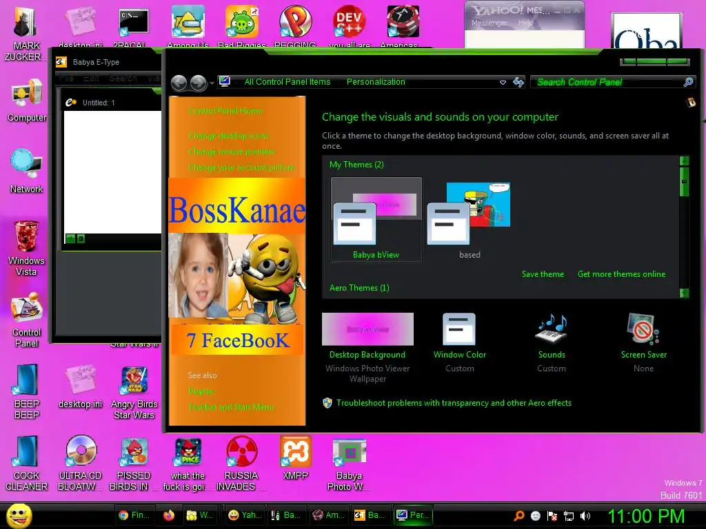Open Firefox from the taskbar

pyautogui.click(x=169, y=515)
